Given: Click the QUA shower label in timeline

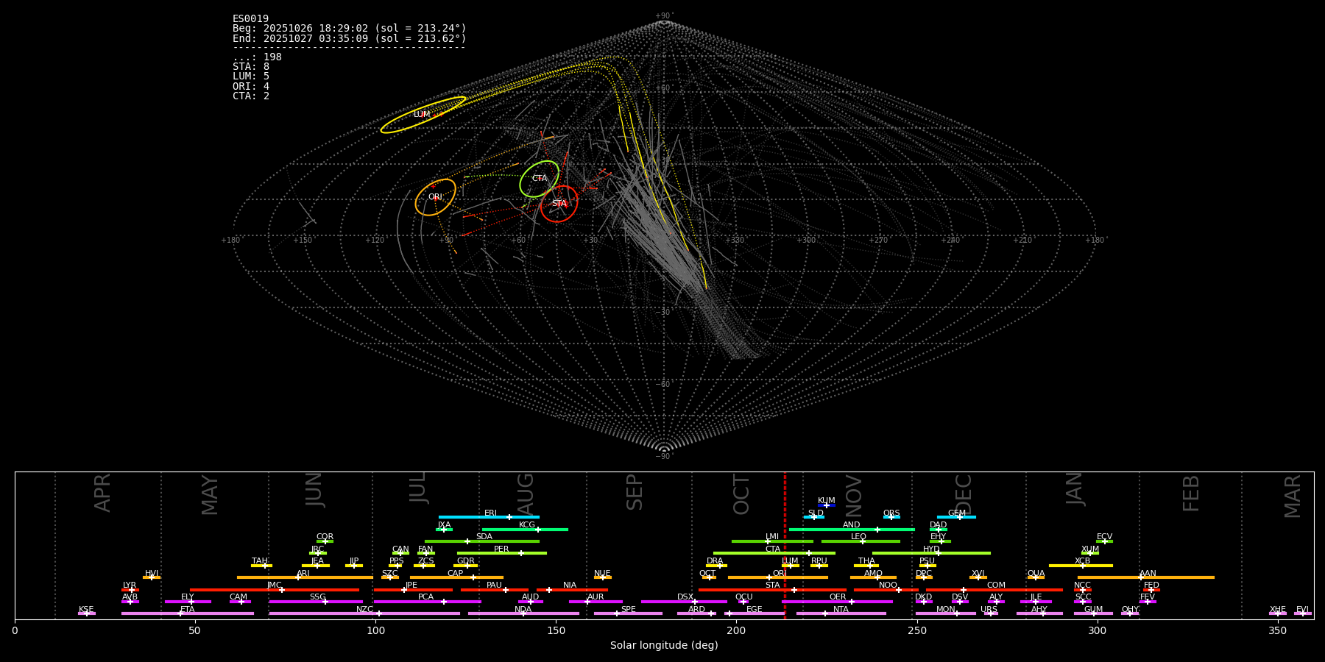Looking at the screenshot, I should (1036, 574).
